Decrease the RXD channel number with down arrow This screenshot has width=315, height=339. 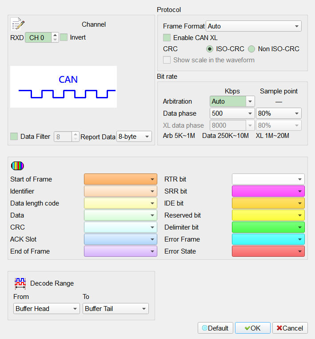click(55, 40)
